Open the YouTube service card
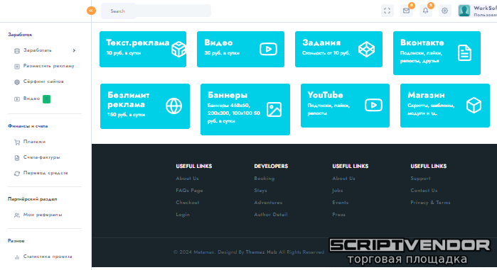 coord(345,106)
